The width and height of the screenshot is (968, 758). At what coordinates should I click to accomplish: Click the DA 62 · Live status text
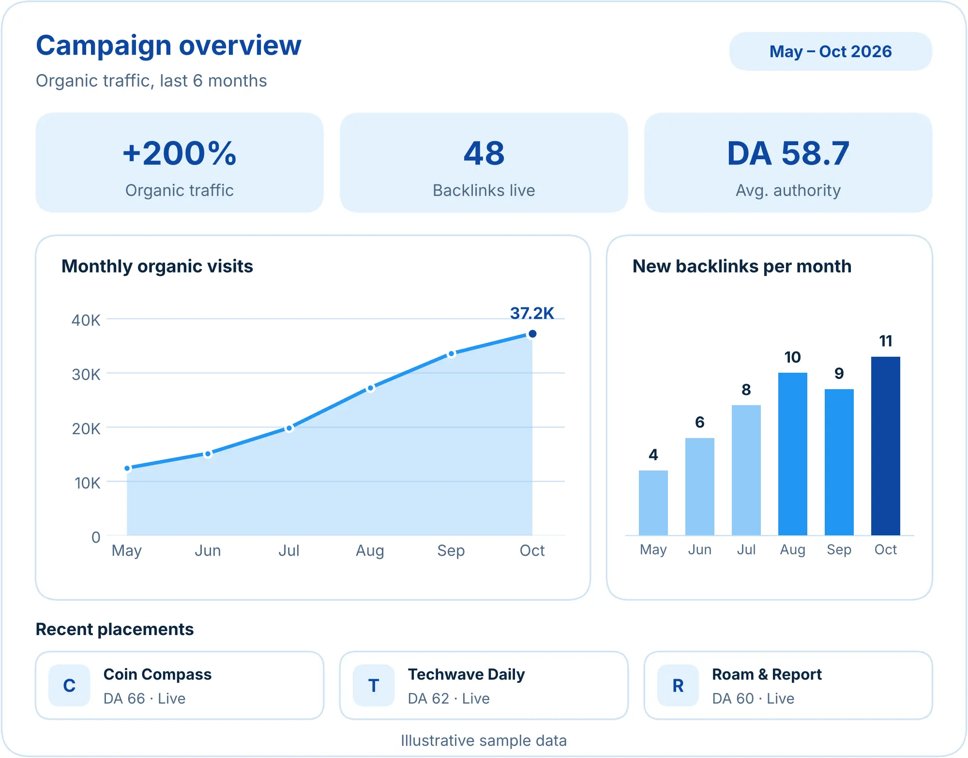pos(449,698)
